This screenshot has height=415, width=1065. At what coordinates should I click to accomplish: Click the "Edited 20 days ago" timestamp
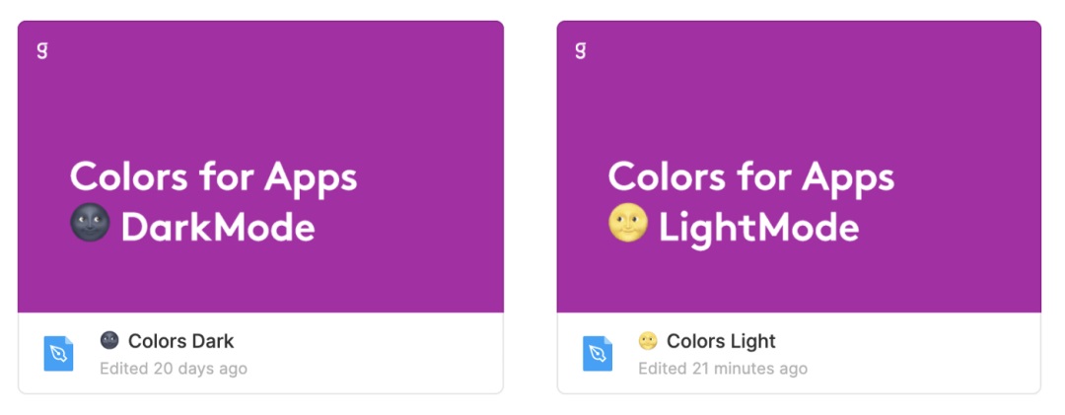coord(174,369)
